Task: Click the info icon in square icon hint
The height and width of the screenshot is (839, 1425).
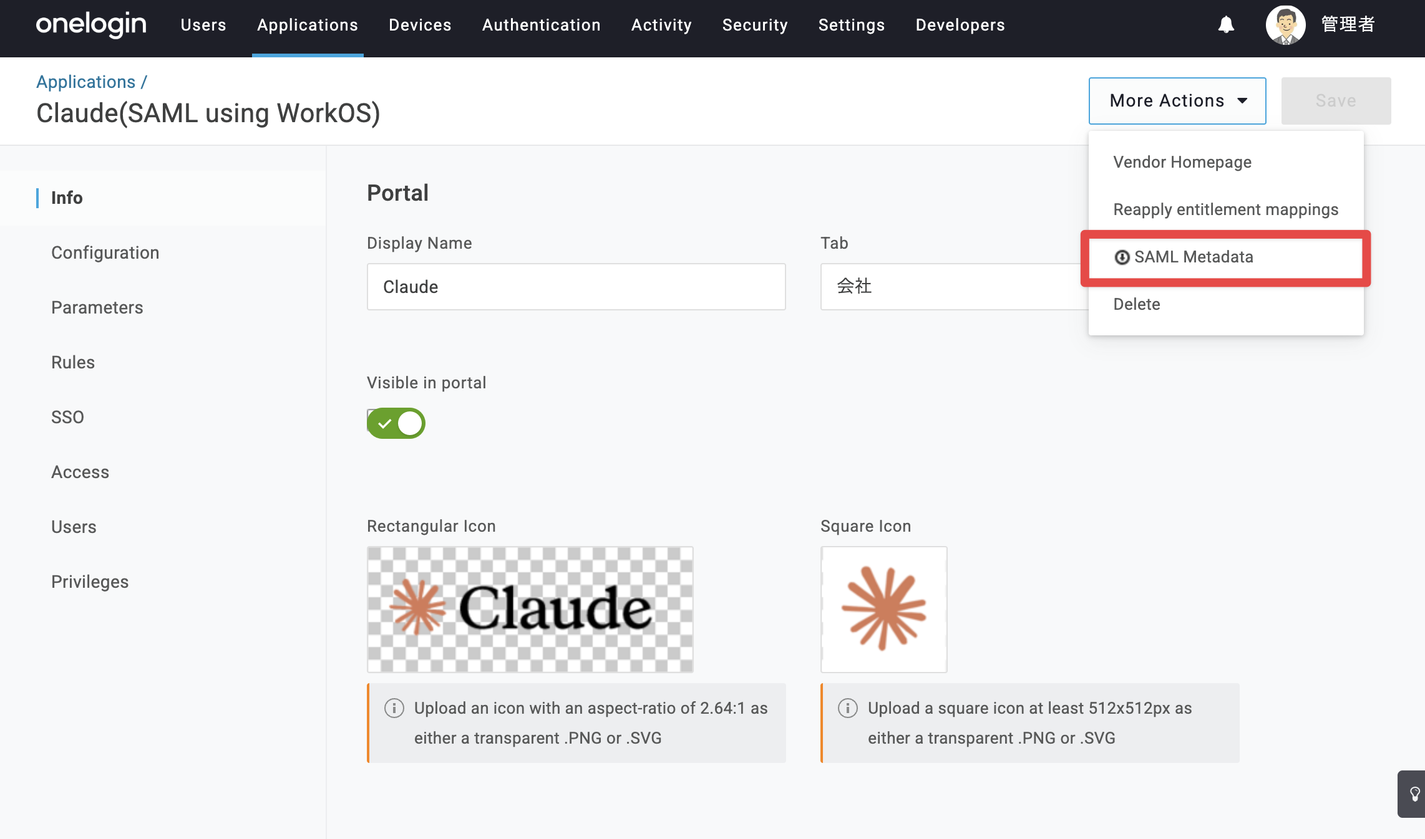Action: [x=848, y=708]
